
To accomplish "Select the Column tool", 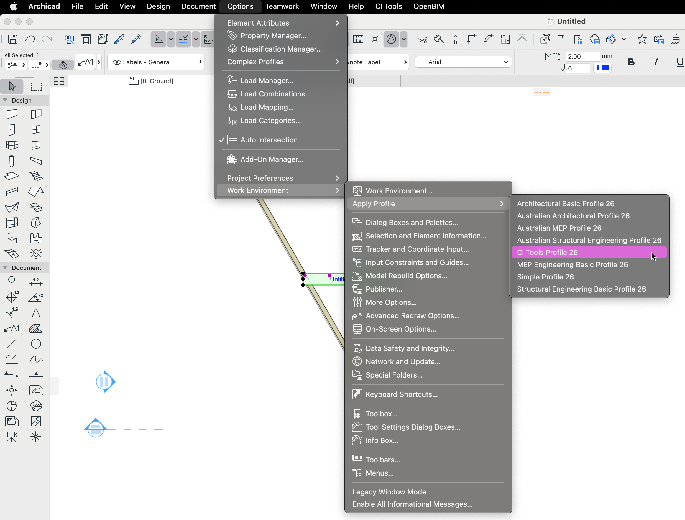I will click(12, 161).
